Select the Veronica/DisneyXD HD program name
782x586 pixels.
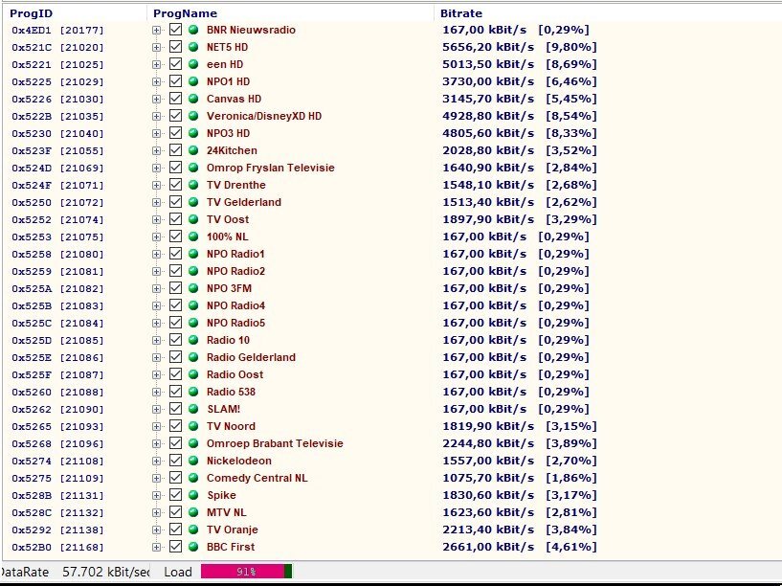(x=264, y=116)
